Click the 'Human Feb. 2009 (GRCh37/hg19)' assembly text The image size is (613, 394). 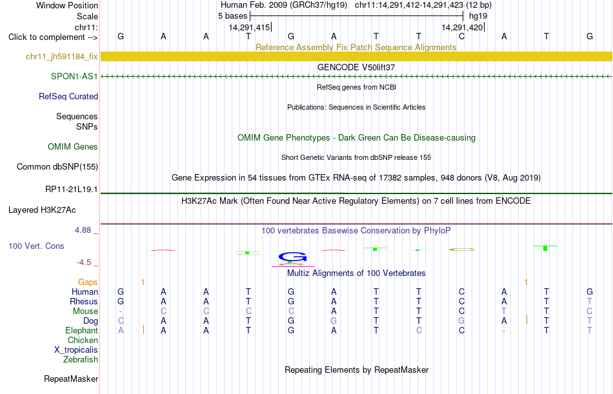coord(284,5)
